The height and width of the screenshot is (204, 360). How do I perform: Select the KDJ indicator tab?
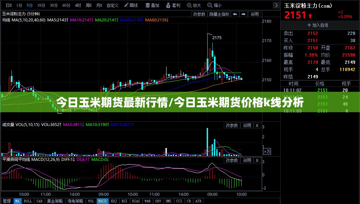114,201
